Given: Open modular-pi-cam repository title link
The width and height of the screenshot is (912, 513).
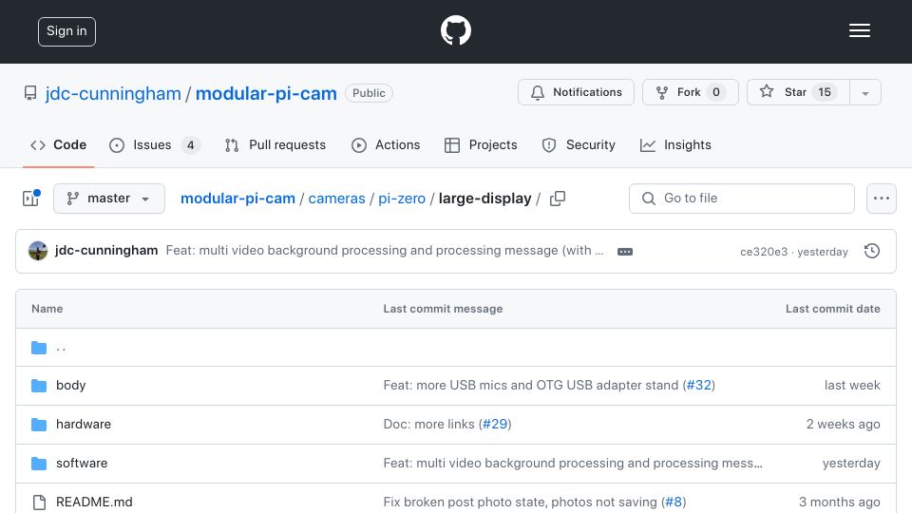Looking at the screenshot, I should (266, 94).
